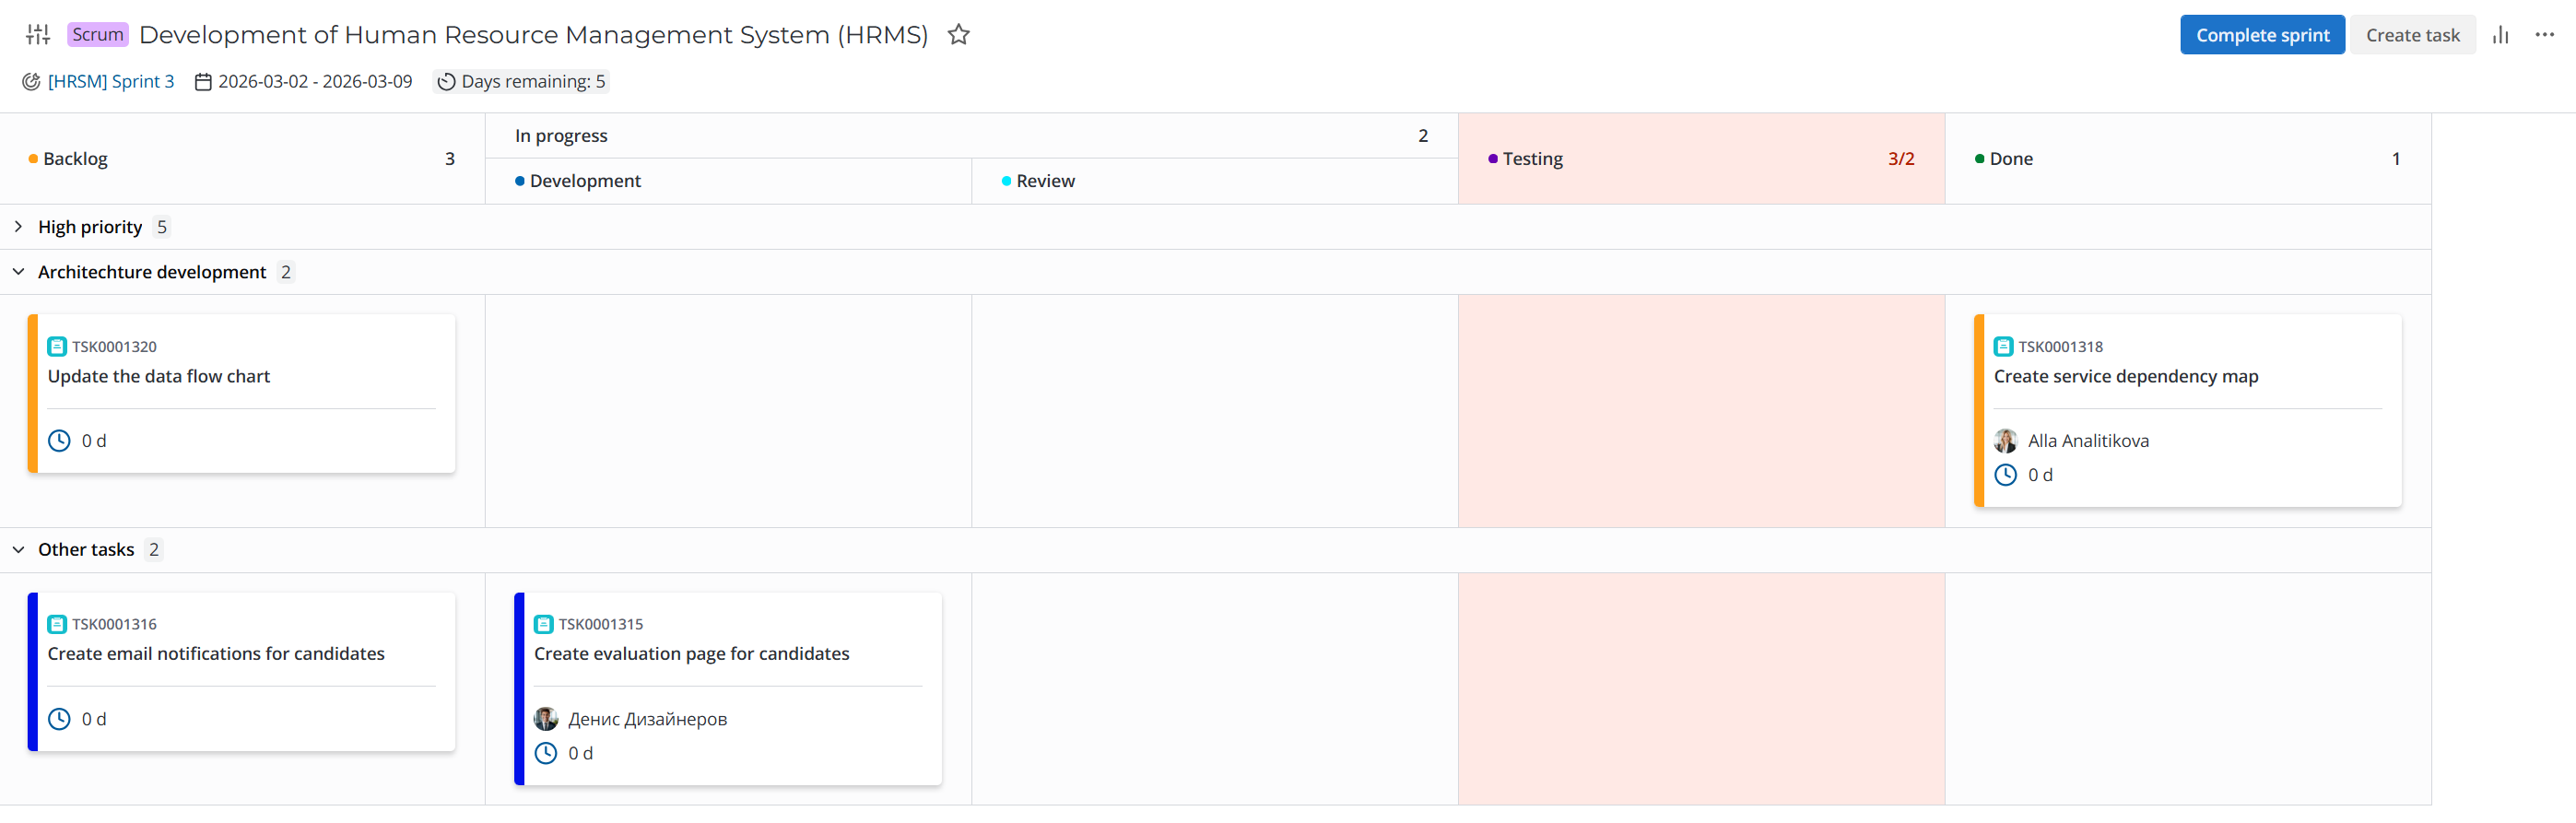Image resolution: width=2576 pixels, height=823 pixels.
Task: Click the clock icon on TSK0001316 card
Action: [59, 719]
